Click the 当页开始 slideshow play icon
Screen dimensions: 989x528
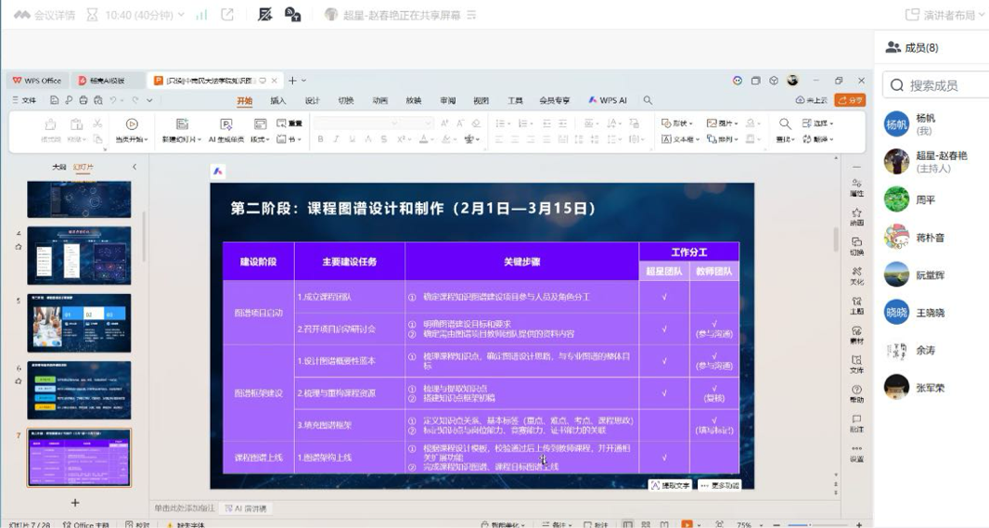pyautogui.click(x=132, y=124)
